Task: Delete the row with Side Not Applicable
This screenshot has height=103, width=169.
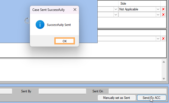Action: coord(163,9)
